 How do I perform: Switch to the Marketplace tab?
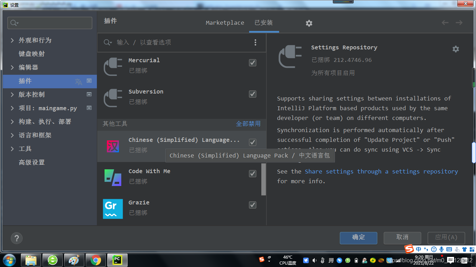point(225,23)
